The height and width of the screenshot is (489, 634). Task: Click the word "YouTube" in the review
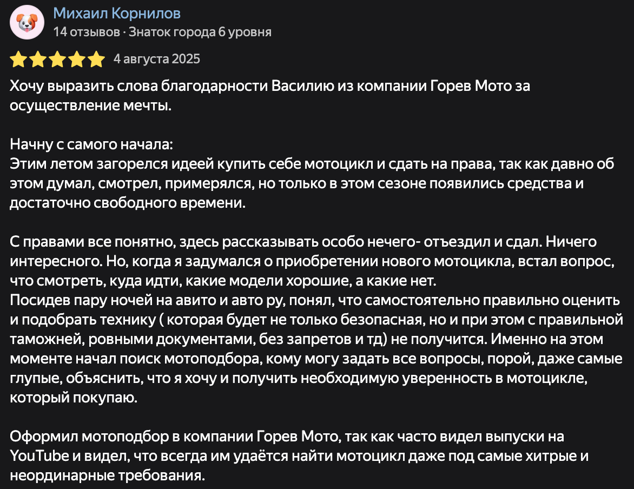click(x=39, y=456)
